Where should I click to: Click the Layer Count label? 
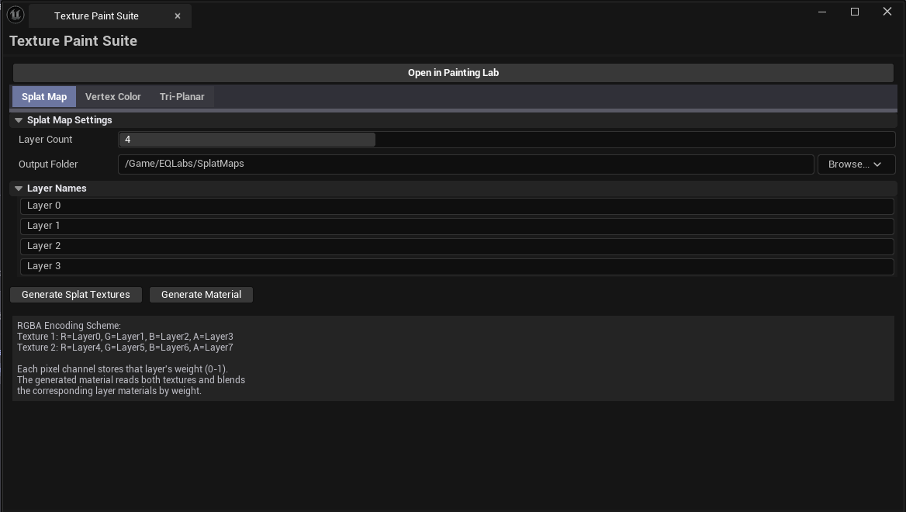pos(45,140)
